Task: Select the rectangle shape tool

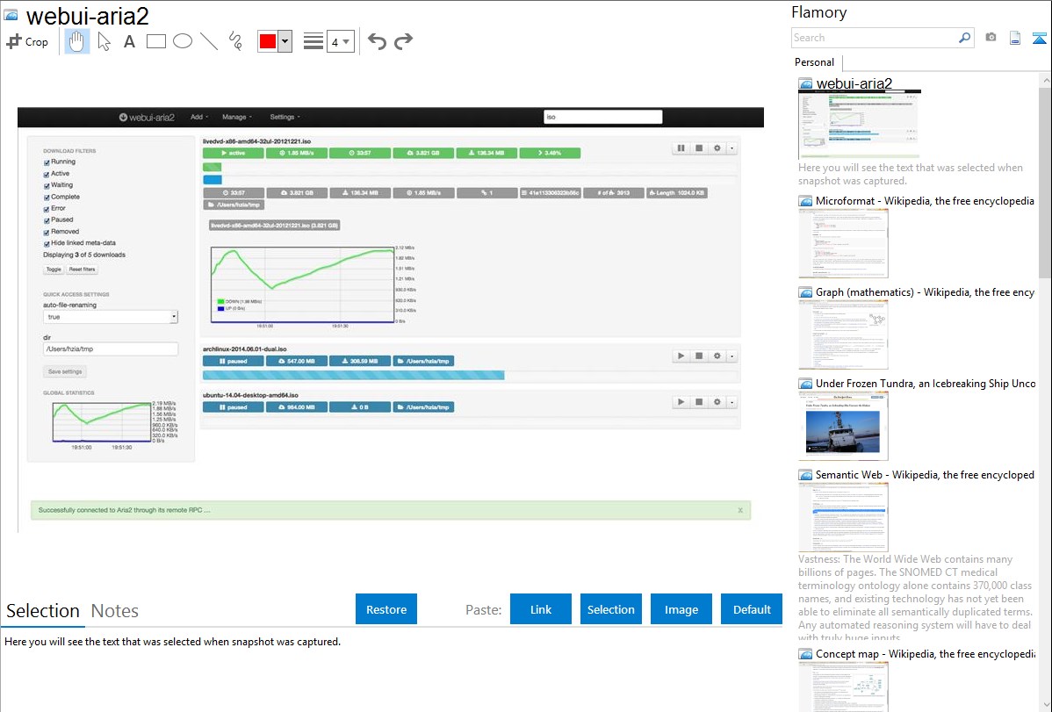Action: [155, 41]
